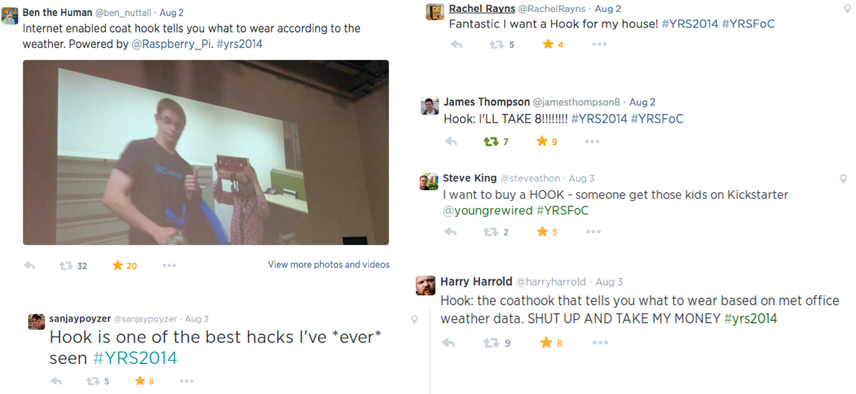This screenshot has height=394, width=856.
Task: Open Harry Harrold's profile avatar
Action: 426,285
